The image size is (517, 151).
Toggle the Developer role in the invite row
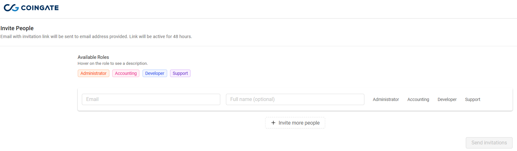pos(447,99)
